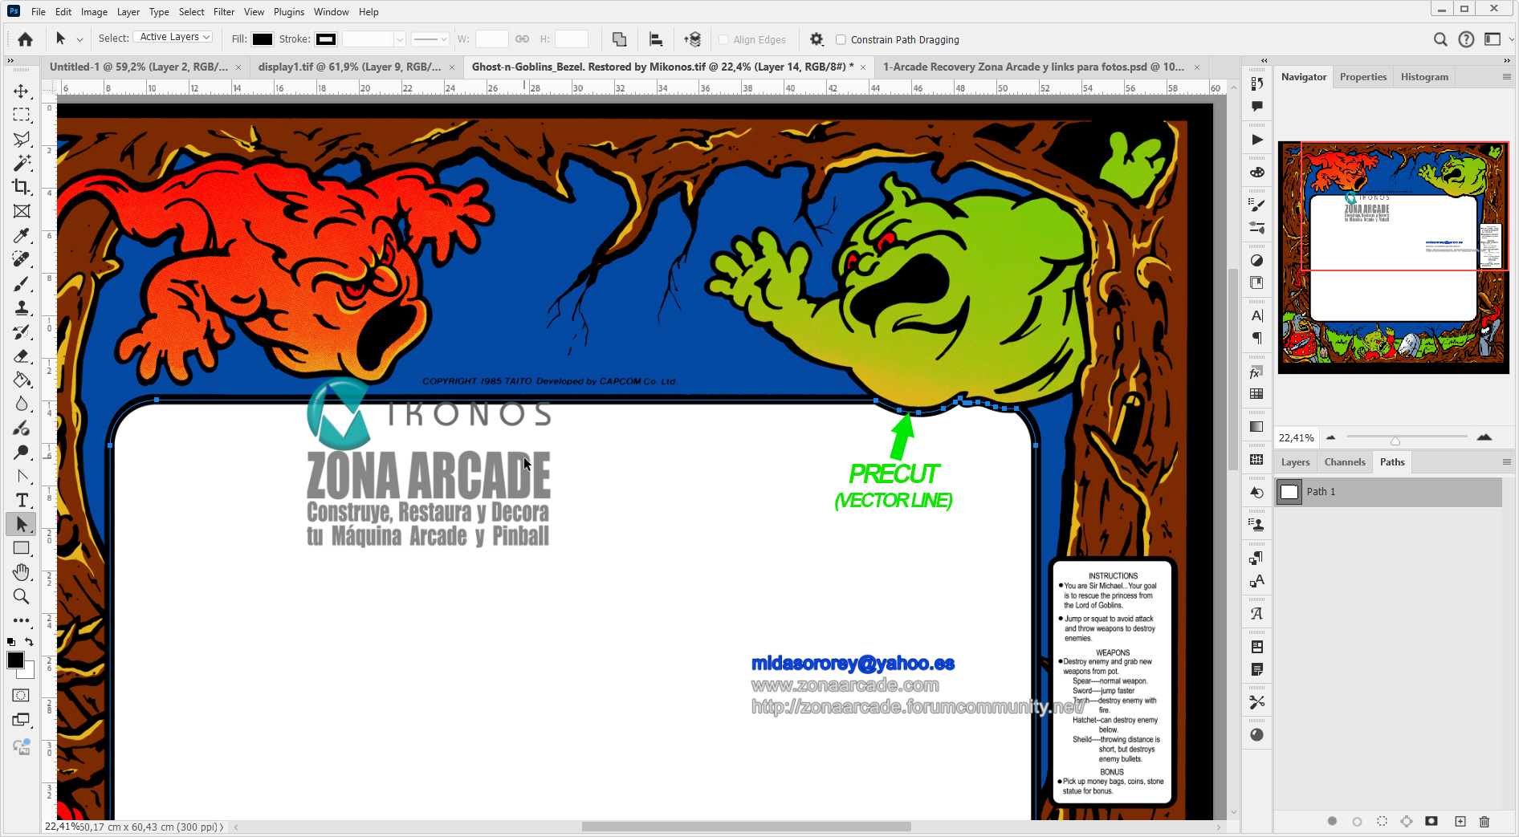This screenshot has width=1519, height=837.
Task: Toggle the link width and height icon
Action: tap(522, 39)
